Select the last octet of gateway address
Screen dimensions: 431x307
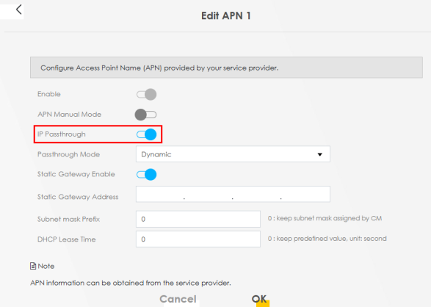(305, 195)
